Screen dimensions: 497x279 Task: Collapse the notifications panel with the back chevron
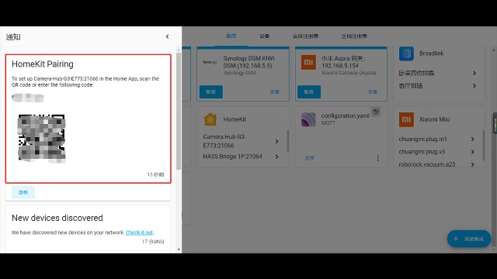168,36
